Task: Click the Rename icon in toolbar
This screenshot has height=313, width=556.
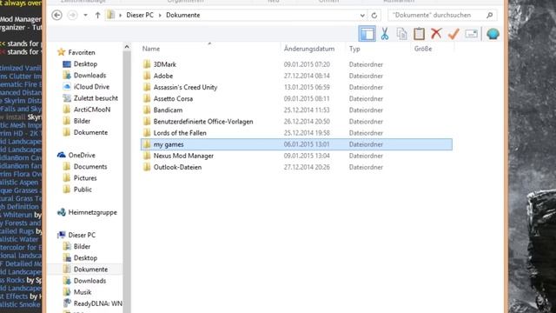Action: click(x=471, y=34)
